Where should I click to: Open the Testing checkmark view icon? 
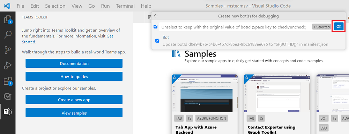click(x=8, y=97)
